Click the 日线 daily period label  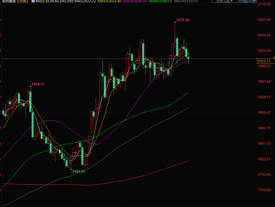23,1
